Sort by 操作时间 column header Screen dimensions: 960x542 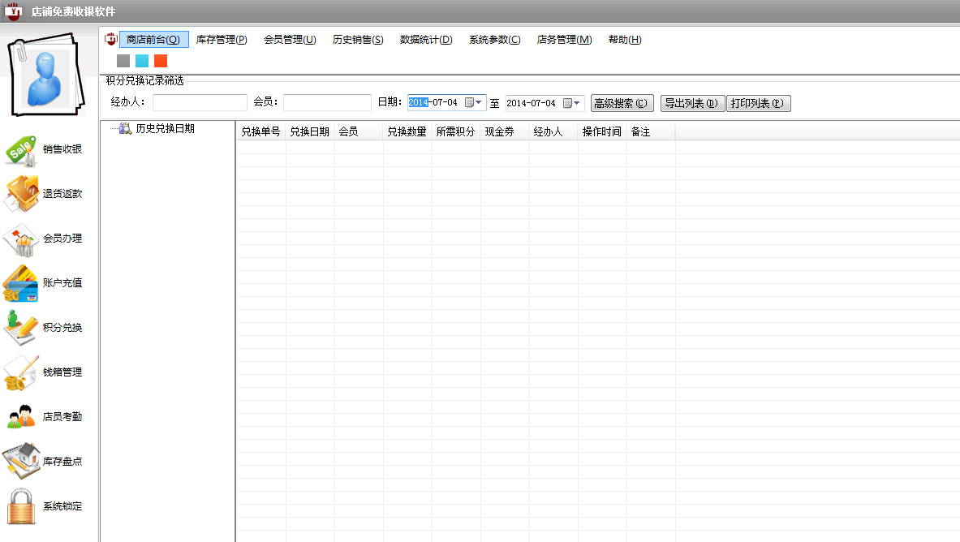602,131
